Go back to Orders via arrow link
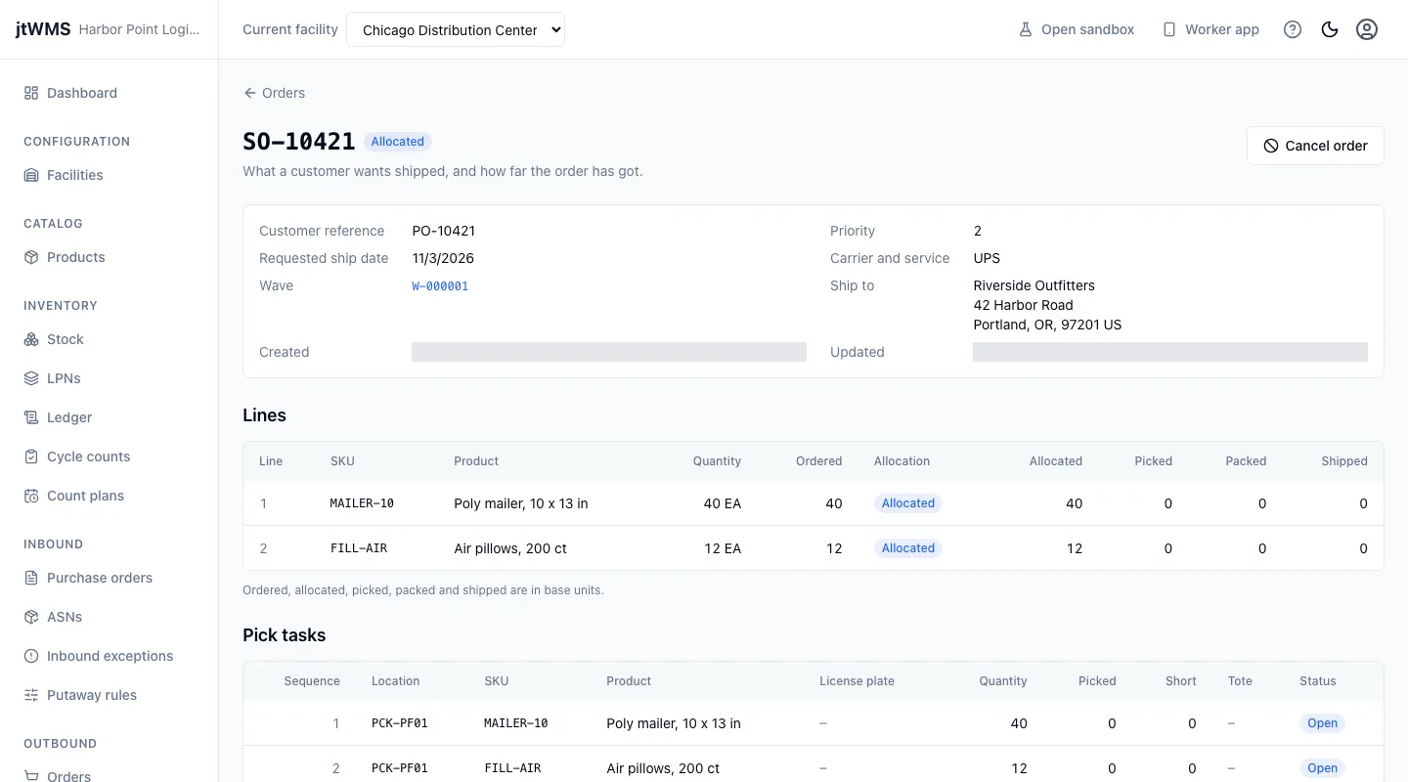This screenshot has width=1408, height=782. pyautogui.click(x=274, y=93)
